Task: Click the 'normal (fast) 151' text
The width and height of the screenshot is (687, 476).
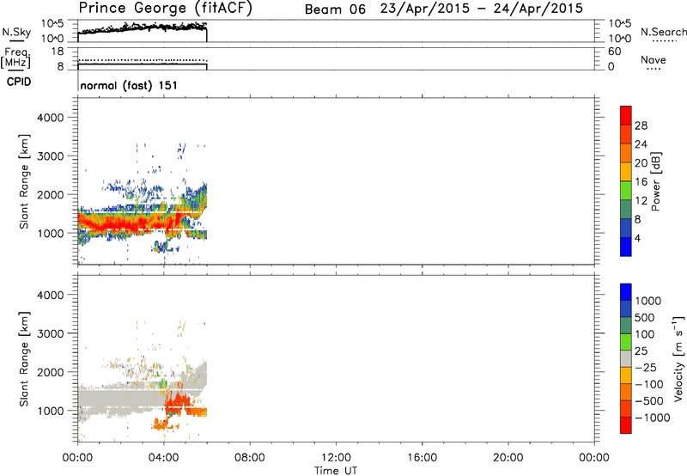Action: tap(129, 85)
